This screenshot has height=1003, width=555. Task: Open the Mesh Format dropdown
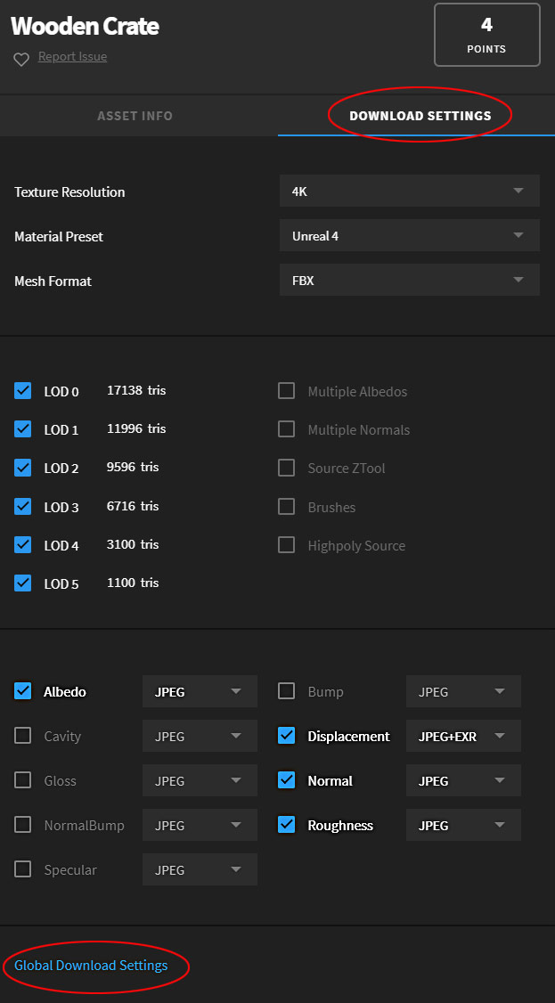point(409,281)
